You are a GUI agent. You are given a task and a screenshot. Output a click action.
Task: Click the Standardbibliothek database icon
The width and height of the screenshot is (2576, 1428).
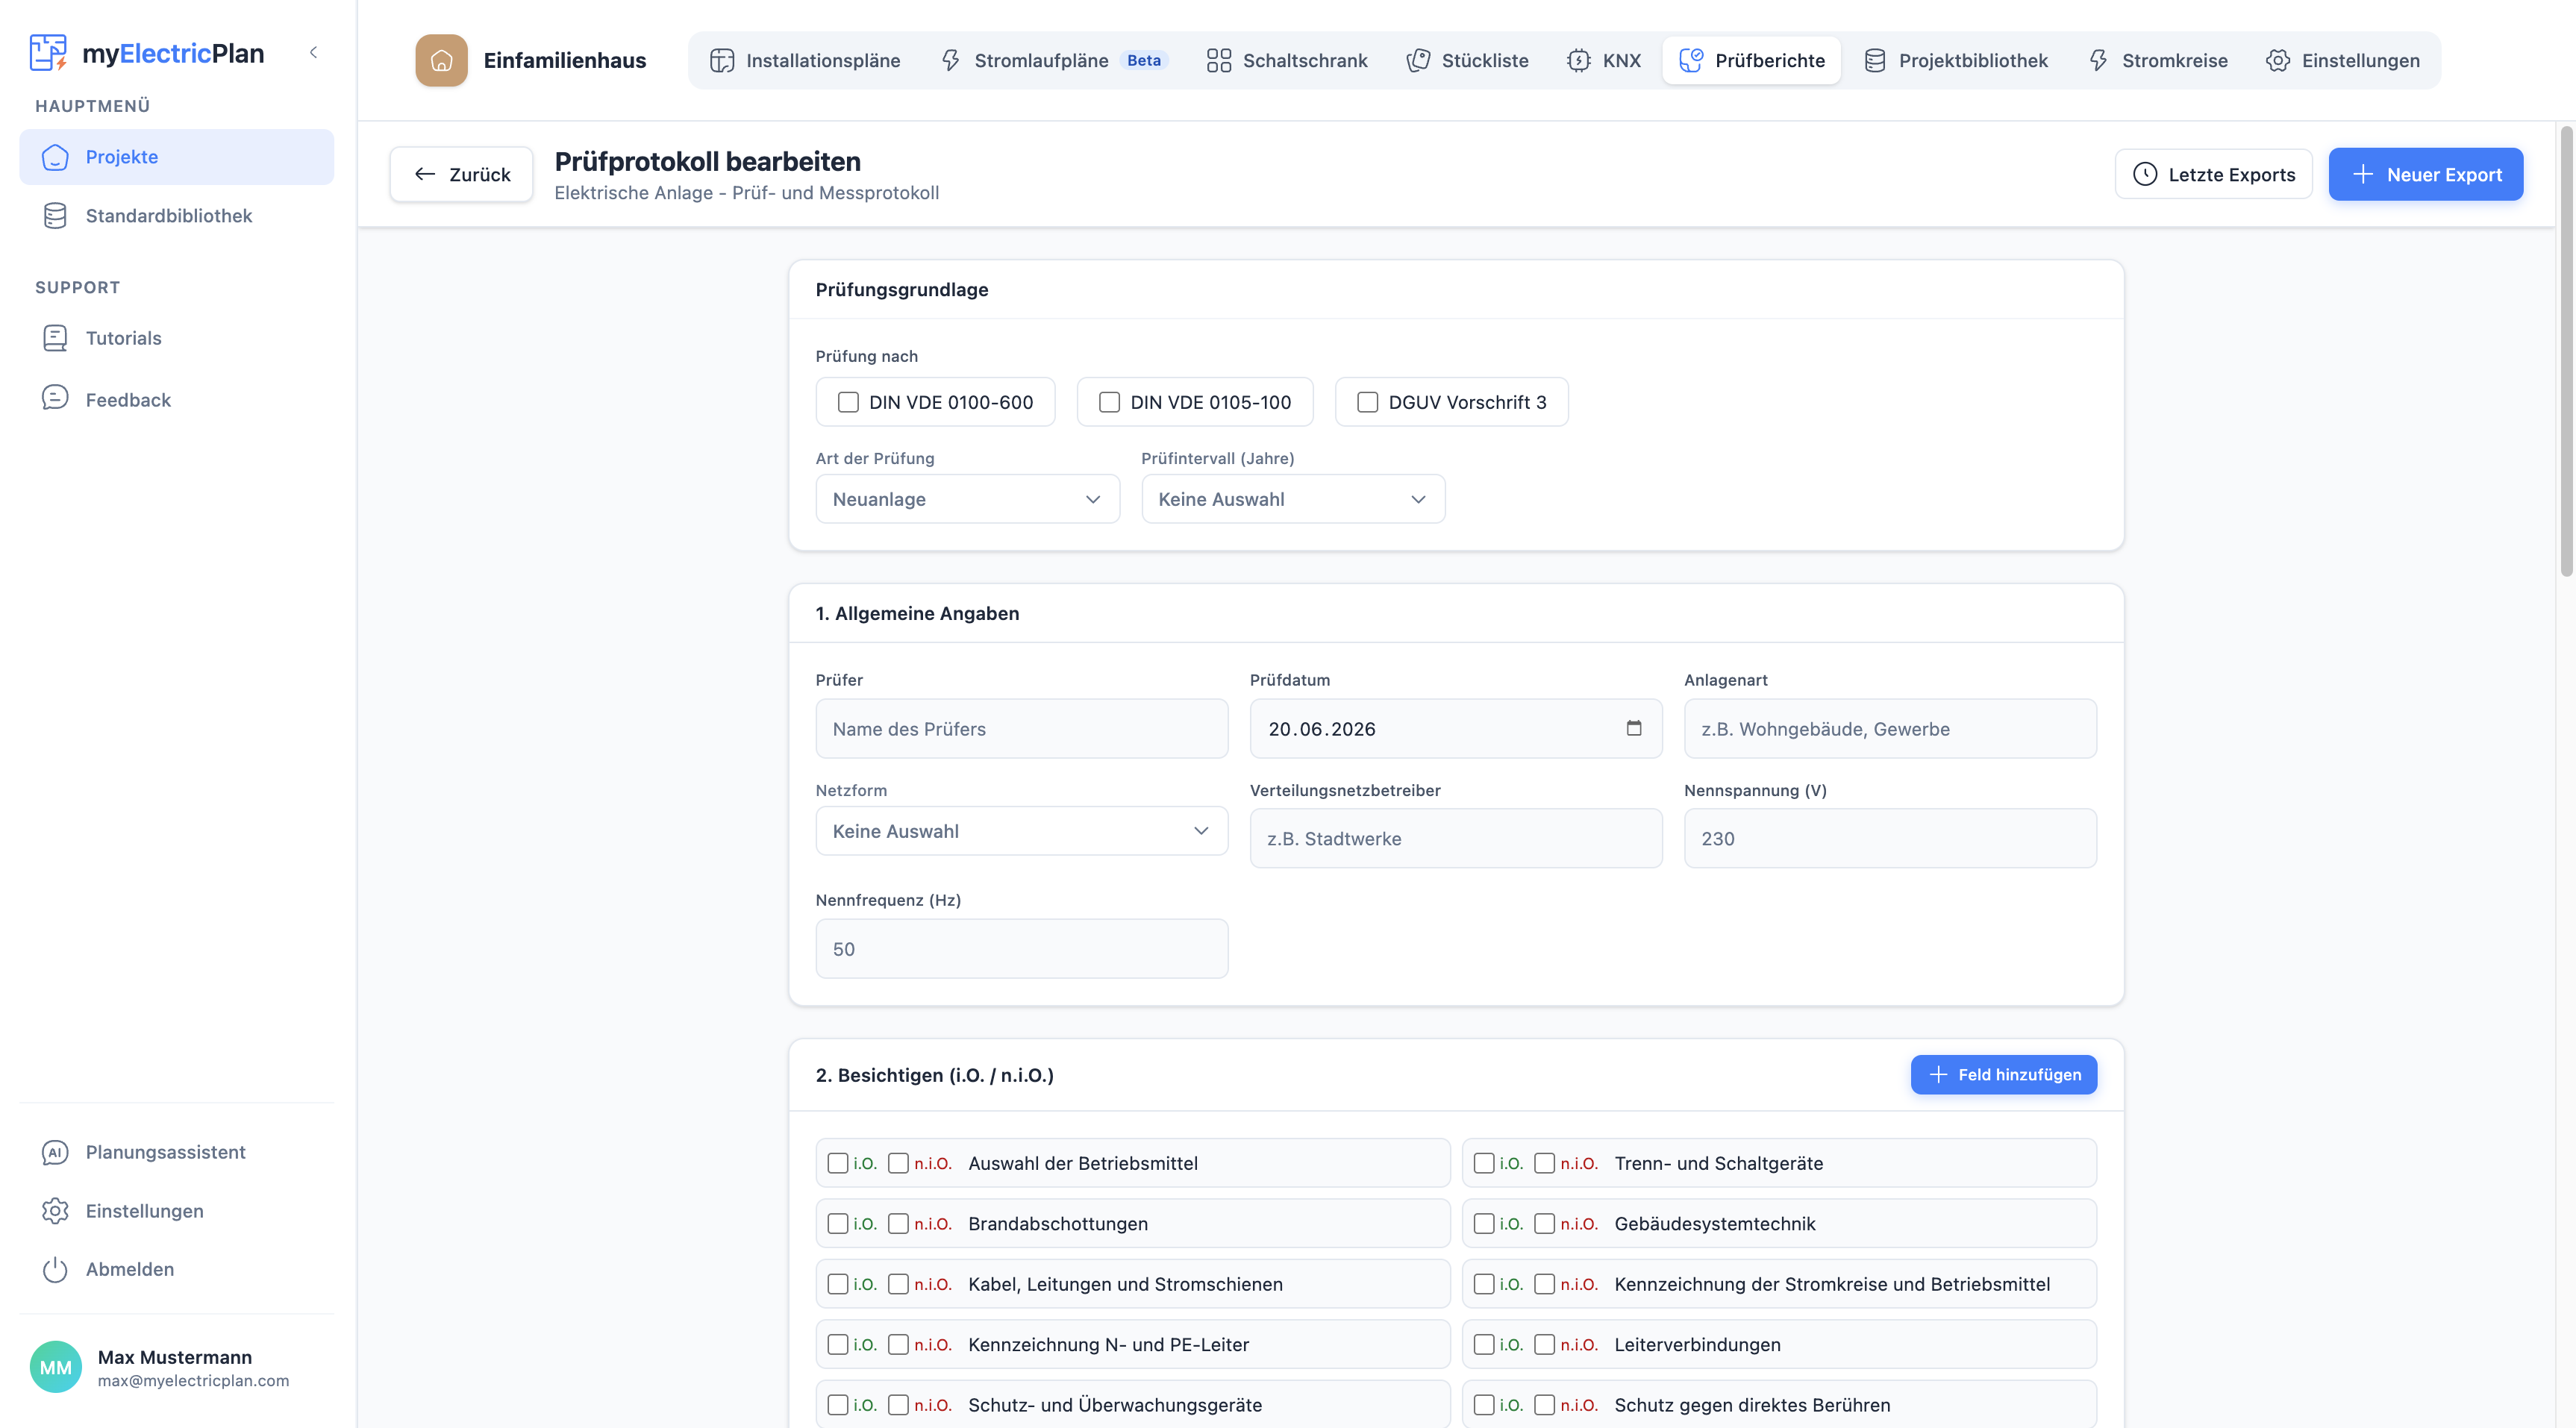[55, 216]
